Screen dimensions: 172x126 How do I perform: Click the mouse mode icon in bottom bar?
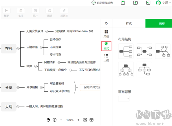click(x=48, y=120)
